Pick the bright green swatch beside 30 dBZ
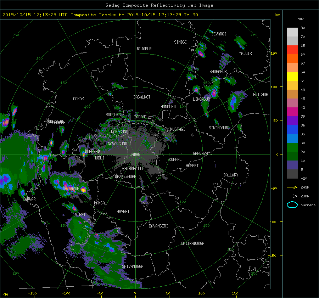 (292, 147)
